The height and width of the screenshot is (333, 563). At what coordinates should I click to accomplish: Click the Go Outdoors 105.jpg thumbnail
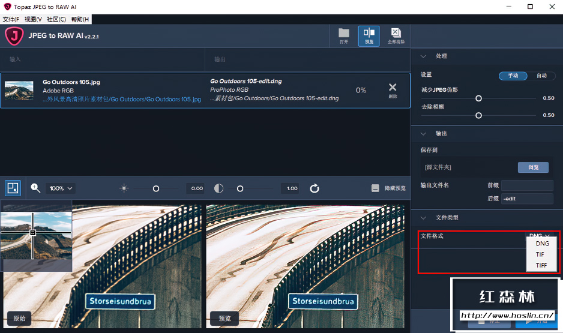point(19,91)
